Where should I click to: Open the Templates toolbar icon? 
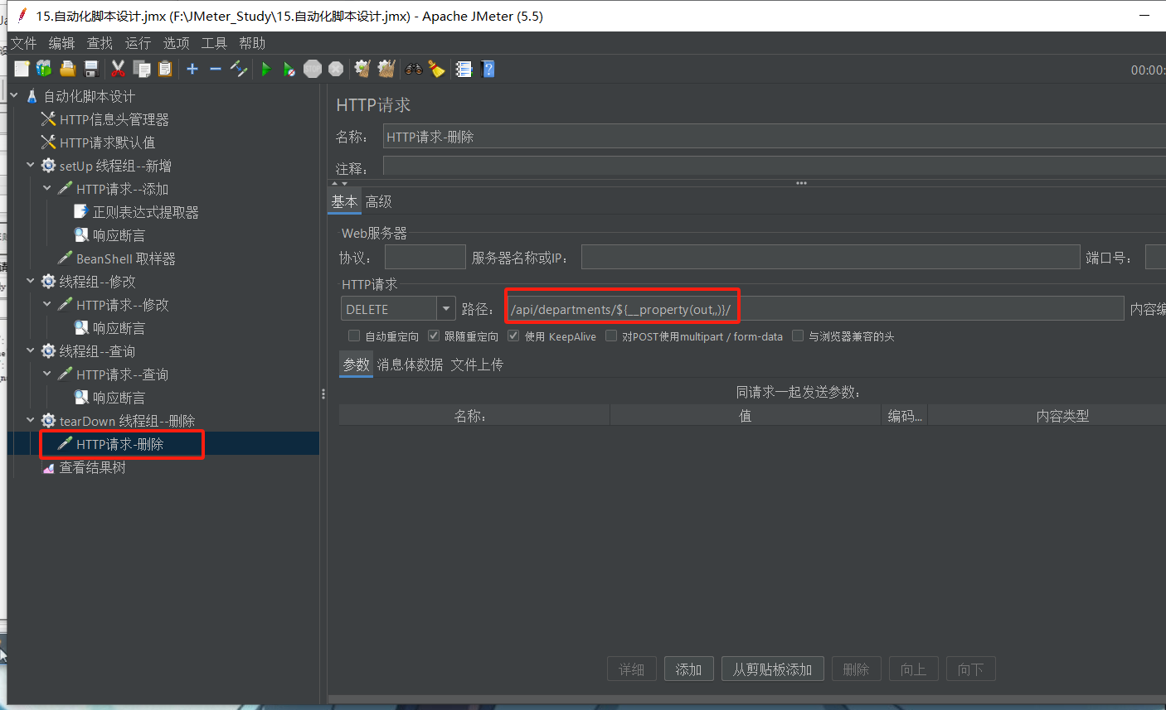point(44,69)
